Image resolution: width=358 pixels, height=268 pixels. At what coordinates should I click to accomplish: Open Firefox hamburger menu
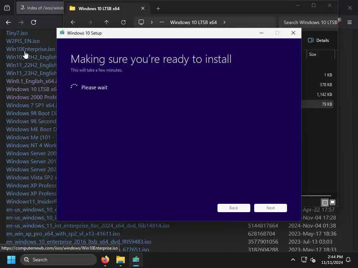350,22
